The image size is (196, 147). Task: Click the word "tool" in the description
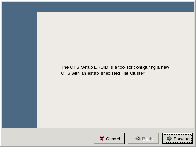122,67
